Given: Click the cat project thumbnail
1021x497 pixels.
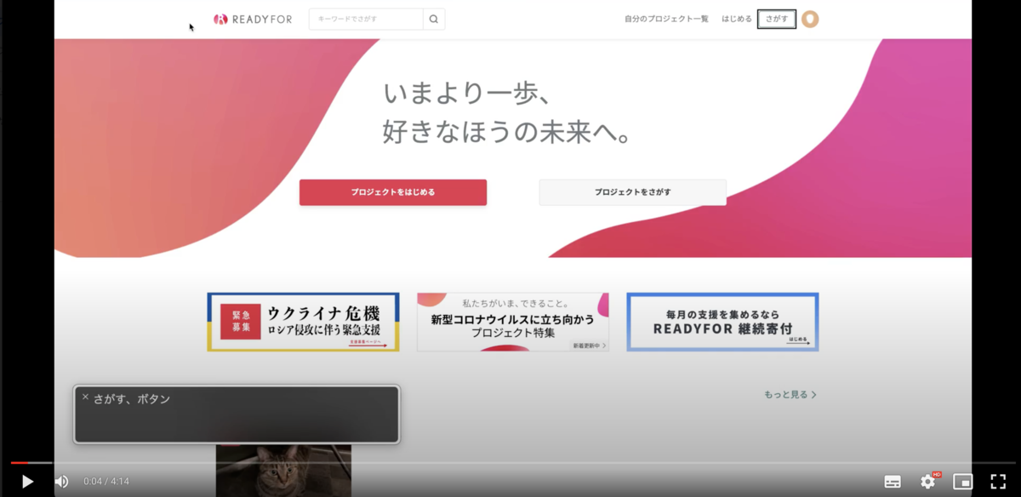Looking at the screenshot, I should (x=283, y=471).
